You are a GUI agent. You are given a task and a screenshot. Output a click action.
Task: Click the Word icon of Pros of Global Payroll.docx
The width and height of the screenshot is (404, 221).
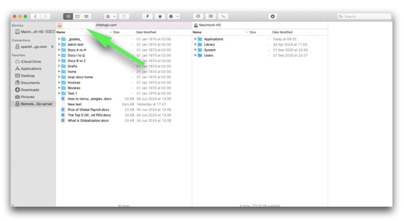pyautogui.click(x=63, y=110)
